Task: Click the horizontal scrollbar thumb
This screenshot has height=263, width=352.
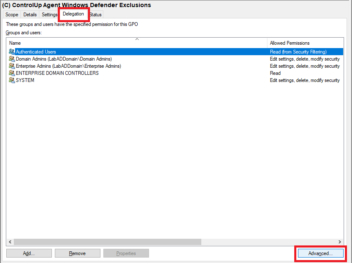Action: pos(108,242)
